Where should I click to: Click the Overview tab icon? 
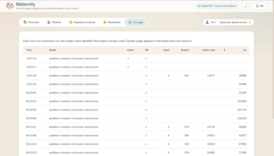25,22
